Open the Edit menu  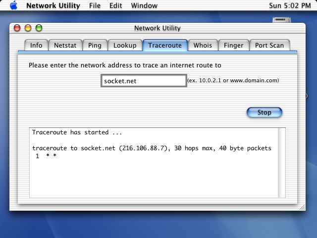pos(115,5)
